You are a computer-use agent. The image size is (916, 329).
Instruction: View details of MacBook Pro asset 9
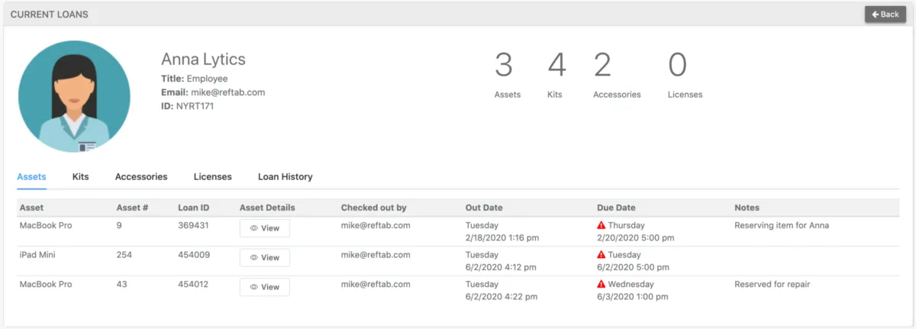pos(264,228)
